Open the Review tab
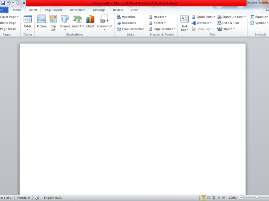Image resolution: width=269 pixels, height=201 pixels. point(118,10)
